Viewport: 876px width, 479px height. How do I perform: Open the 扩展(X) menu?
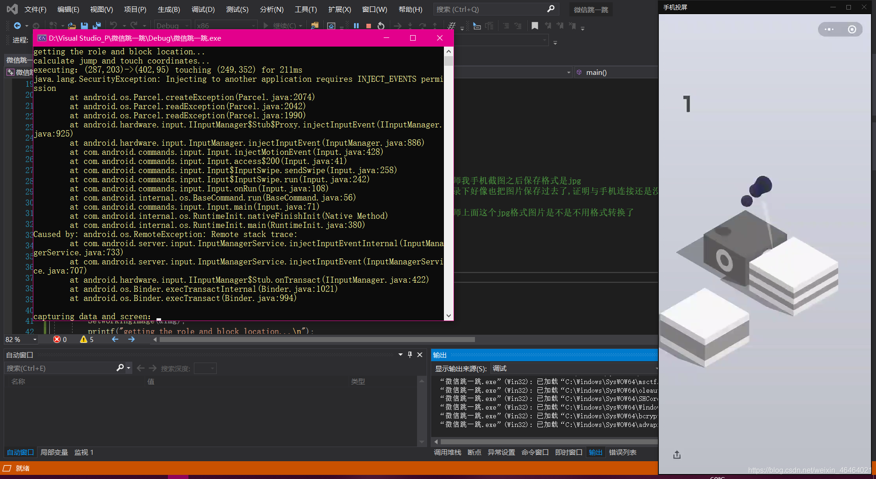[x=339, y=9]
